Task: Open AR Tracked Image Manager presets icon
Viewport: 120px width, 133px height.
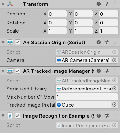Action: 107,71
